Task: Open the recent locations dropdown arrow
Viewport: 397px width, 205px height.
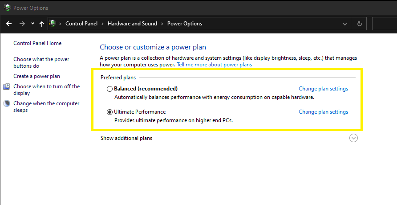Action: (x=32, y=24)
